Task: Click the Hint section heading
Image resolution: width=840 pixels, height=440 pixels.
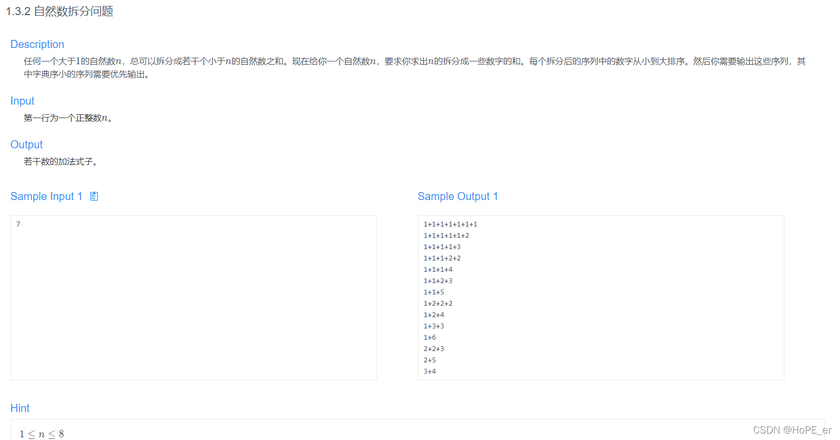Action: point(20,408)
